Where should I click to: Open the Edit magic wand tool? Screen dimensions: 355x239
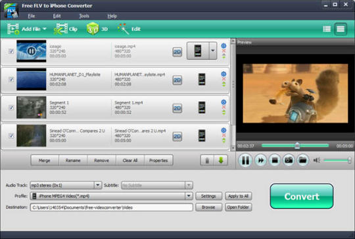click(x=123, y=29)
